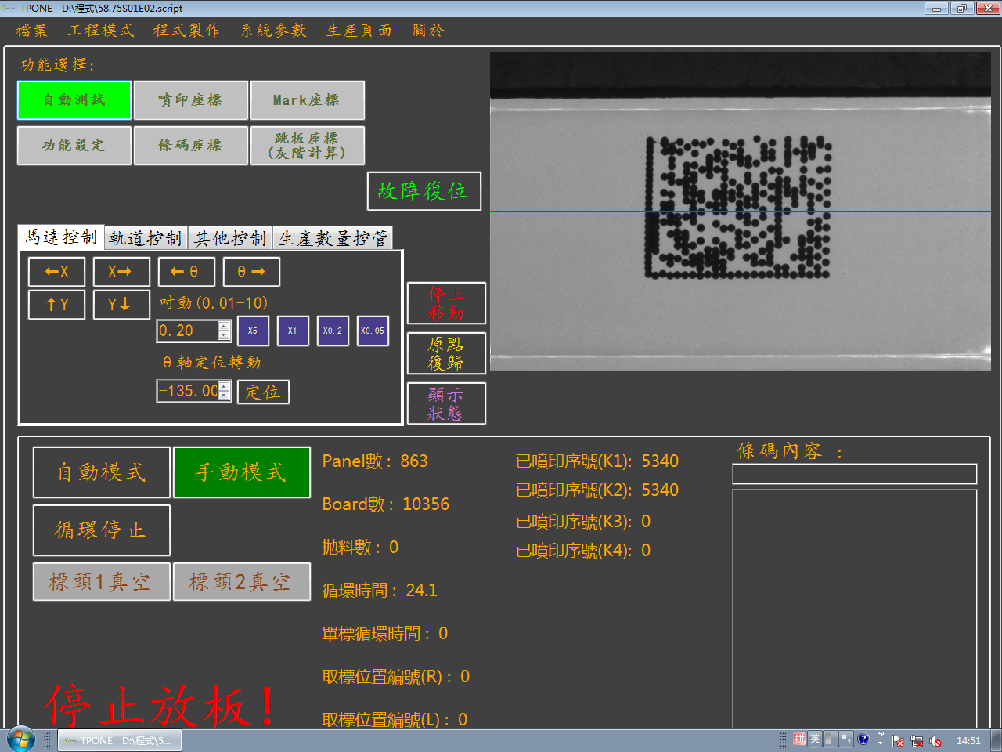Open 跳板座標 (灰階計算) button
Screen dimensions: 1002x752
pos(308,146)
